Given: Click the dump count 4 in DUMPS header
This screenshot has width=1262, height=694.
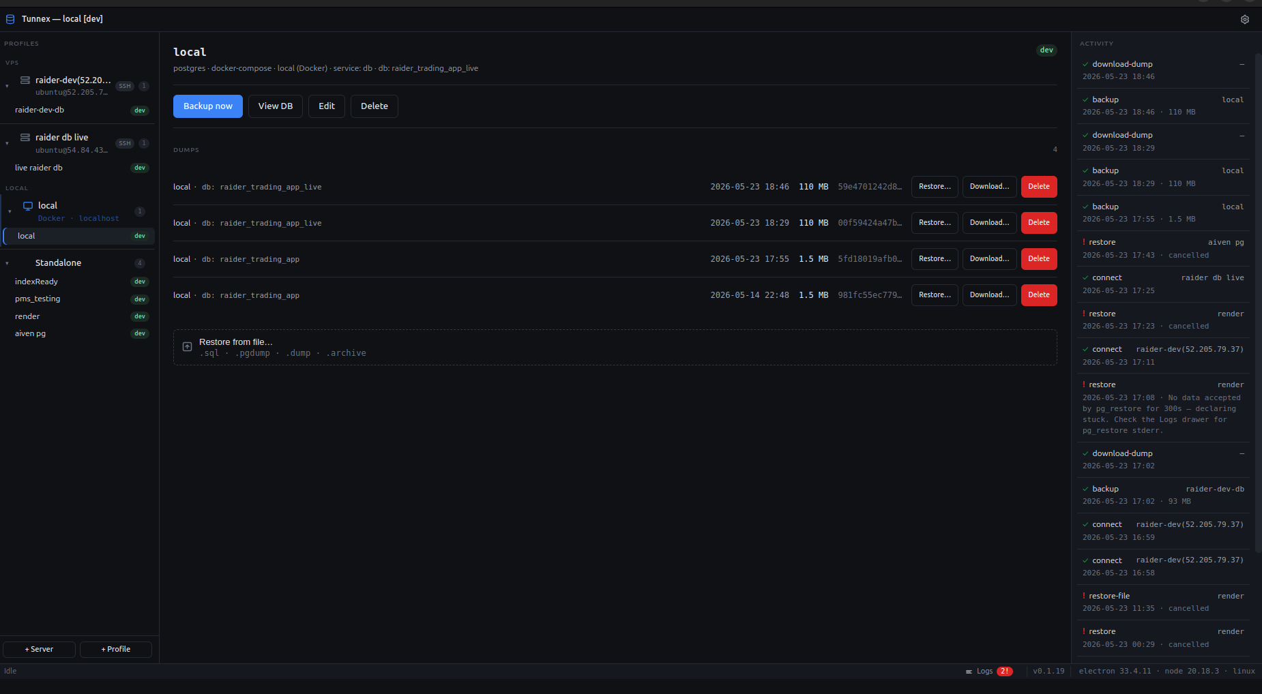Looking at the screenshot, I should point(1055,150).
